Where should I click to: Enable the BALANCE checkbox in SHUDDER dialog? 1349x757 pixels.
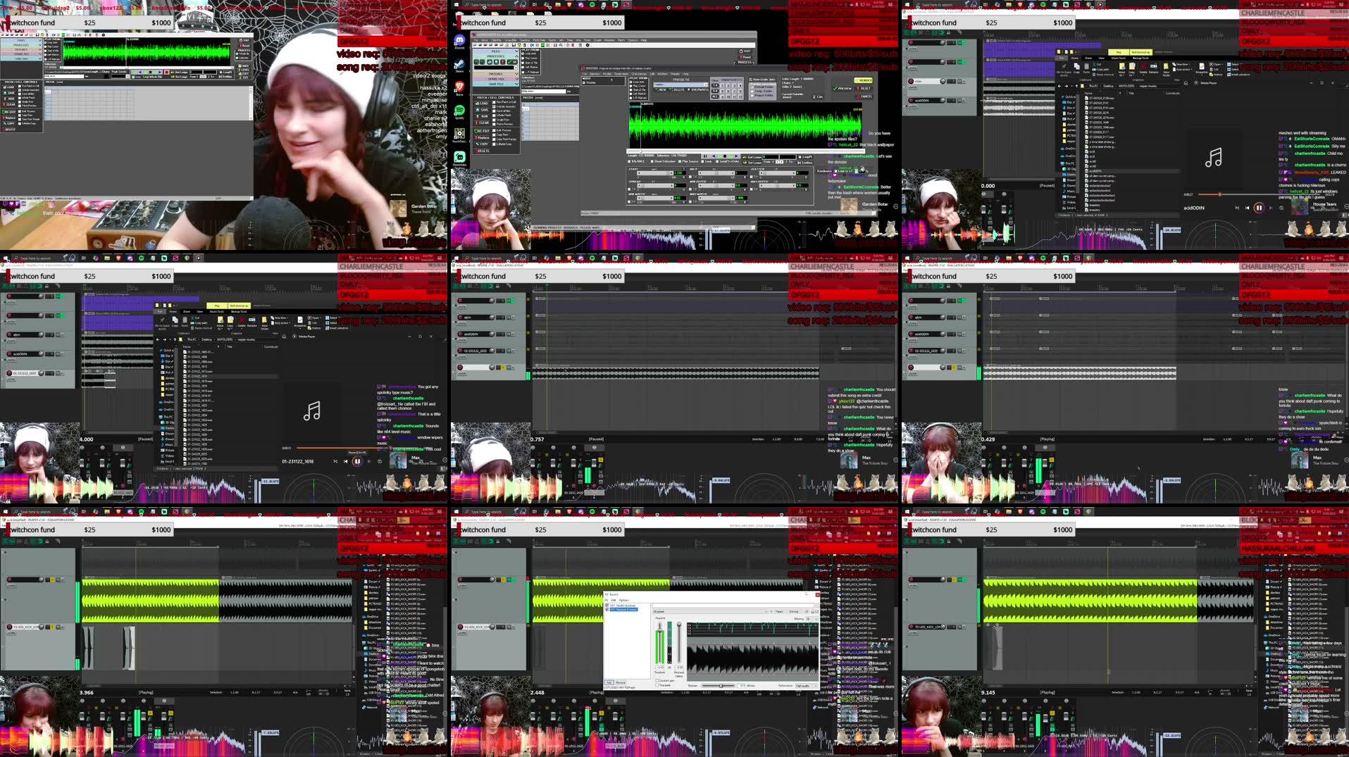[x=630, y=161]
